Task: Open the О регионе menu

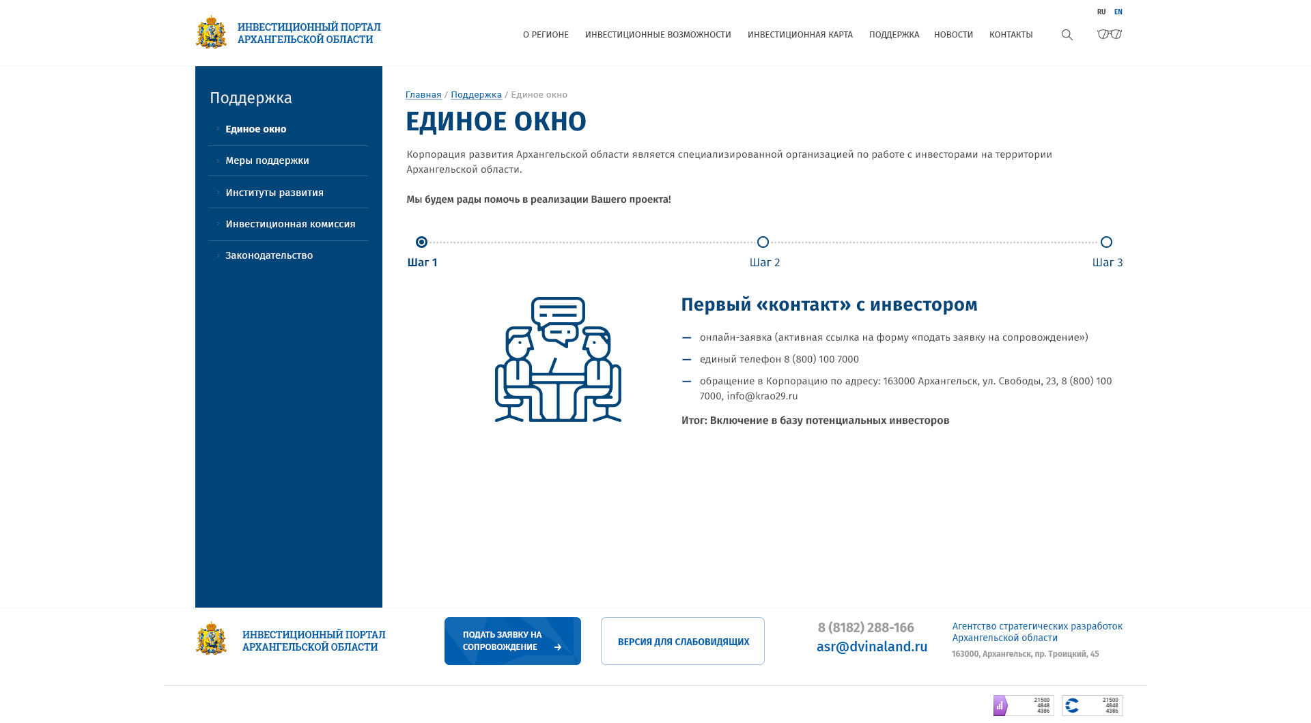Action: (546, 35)
